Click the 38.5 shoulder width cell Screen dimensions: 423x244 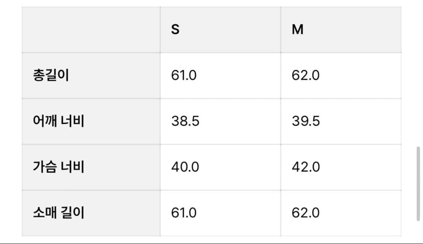click(x=185, y=121)
